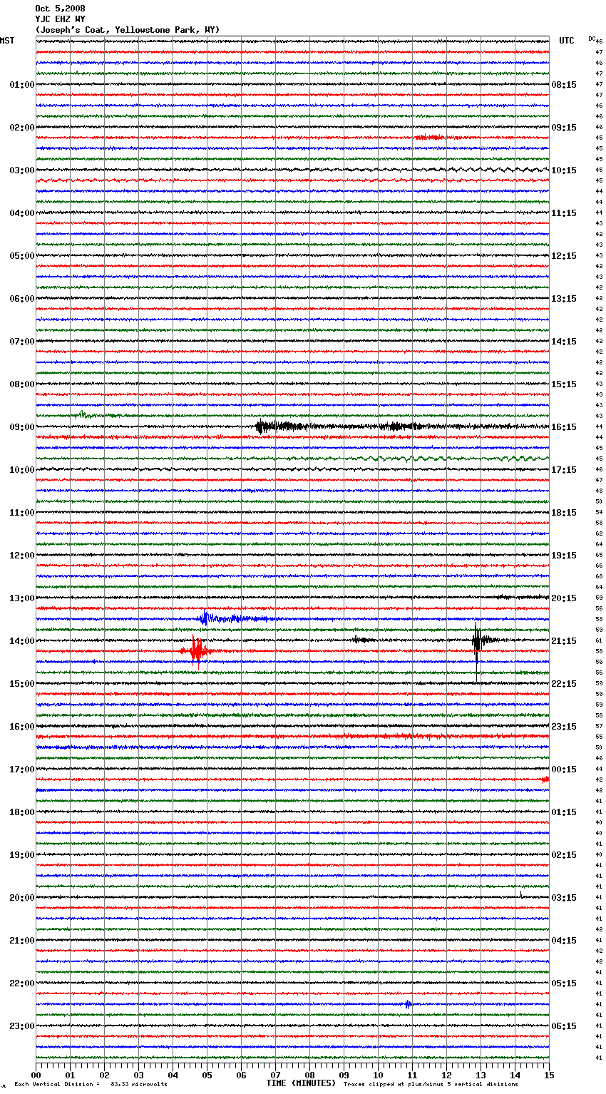Click the DC column header
606x1094 pixels.
coord(592,39)
